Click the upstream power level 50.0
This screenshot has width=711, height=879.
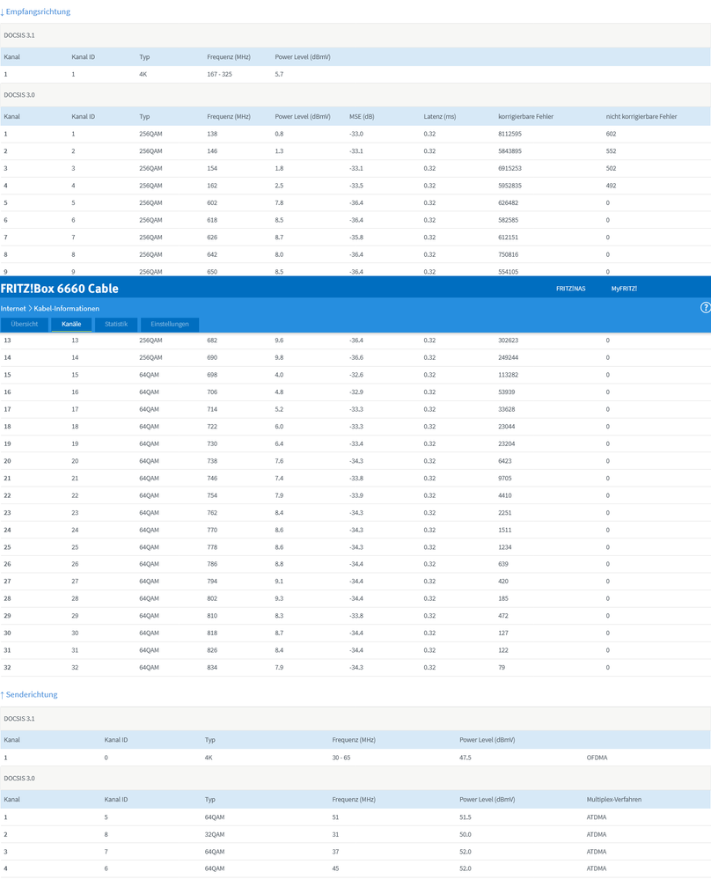coord(465,835)
